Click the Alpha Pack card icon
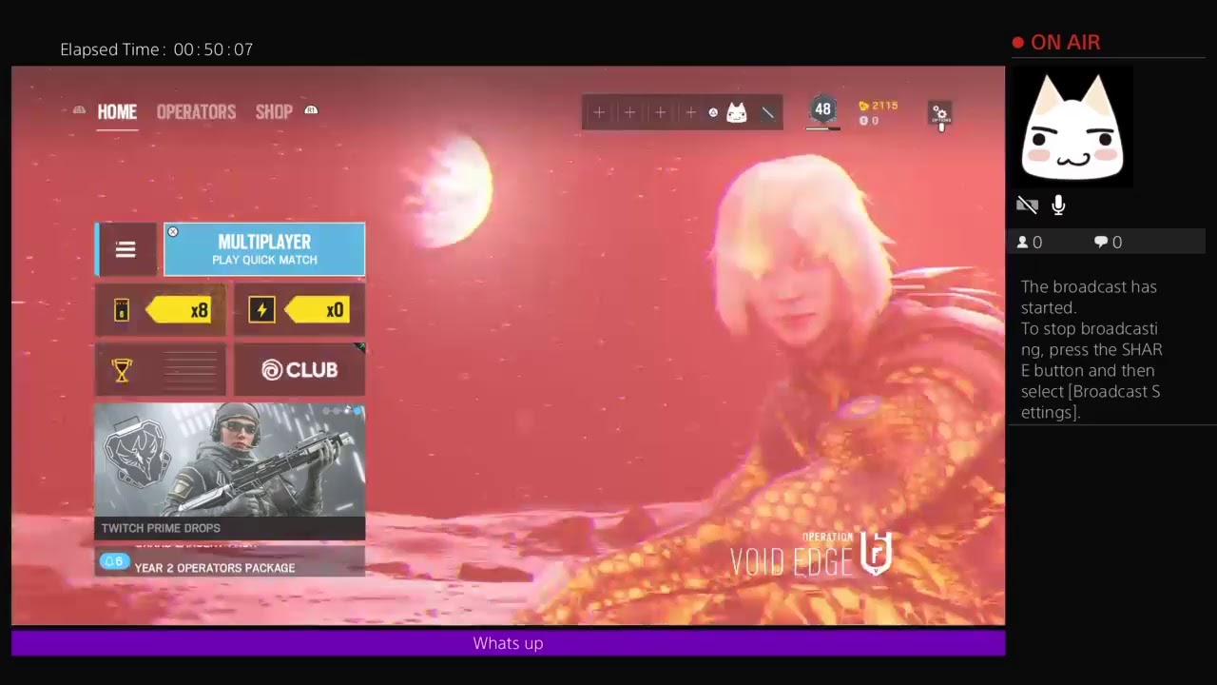The image size is (1217, 685). point(122,310)
